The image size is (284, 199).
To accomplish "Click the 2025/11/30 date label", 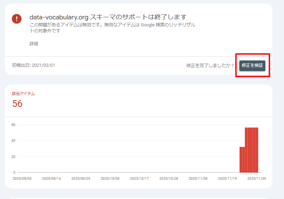I will [x=257, y=178].
